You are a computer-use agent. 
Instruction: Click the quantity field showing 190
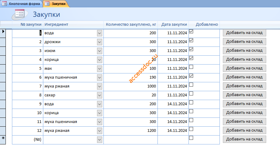tap(130, 78)
